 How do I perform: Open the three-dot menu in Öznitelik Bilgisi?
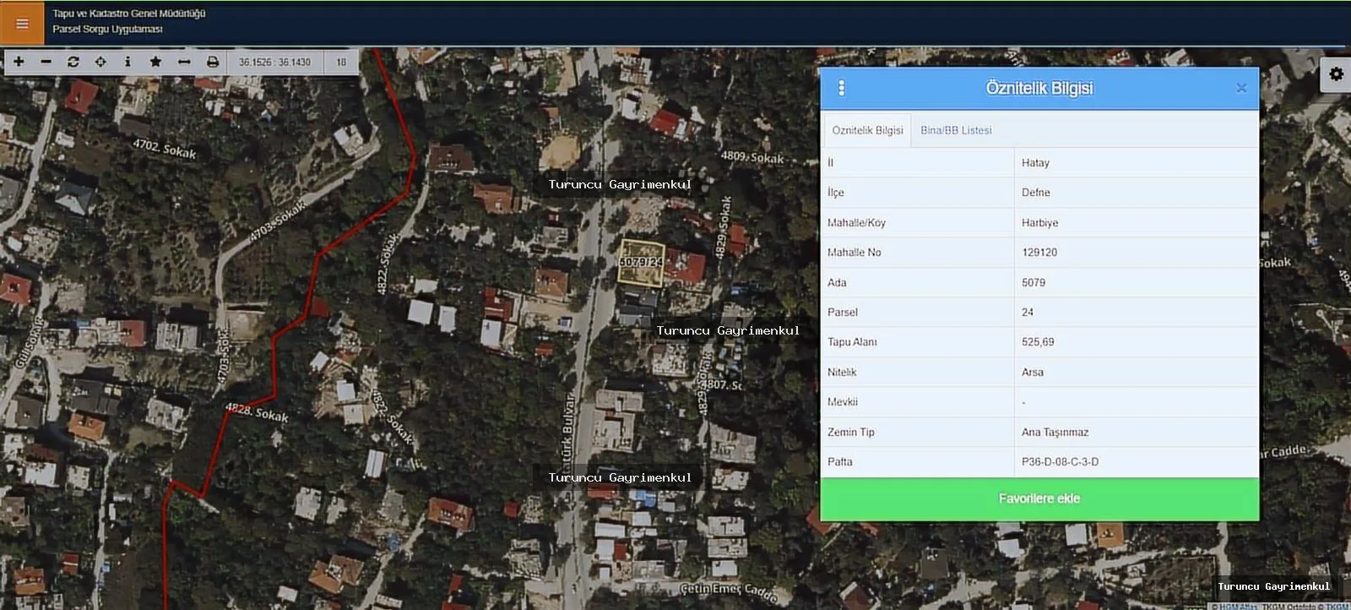coord(841,88)
